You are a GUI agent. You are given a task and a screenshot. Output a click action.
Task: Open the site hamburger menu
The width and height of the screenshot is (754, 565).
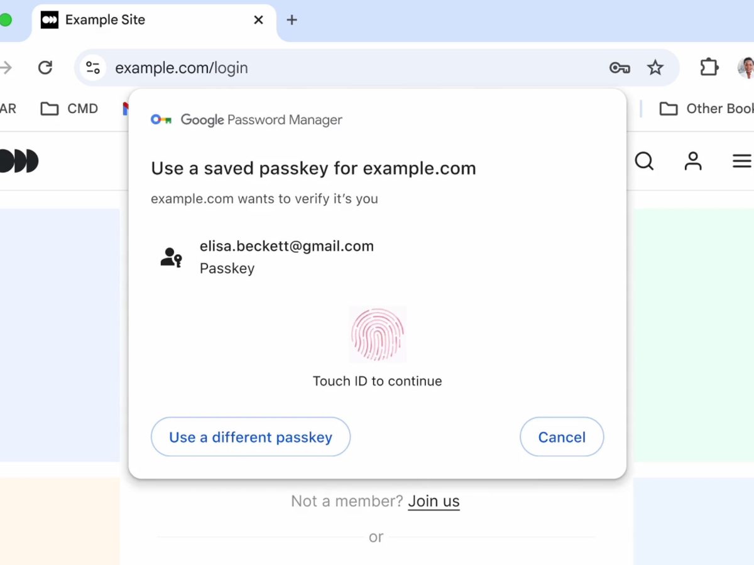coord(741,161)
